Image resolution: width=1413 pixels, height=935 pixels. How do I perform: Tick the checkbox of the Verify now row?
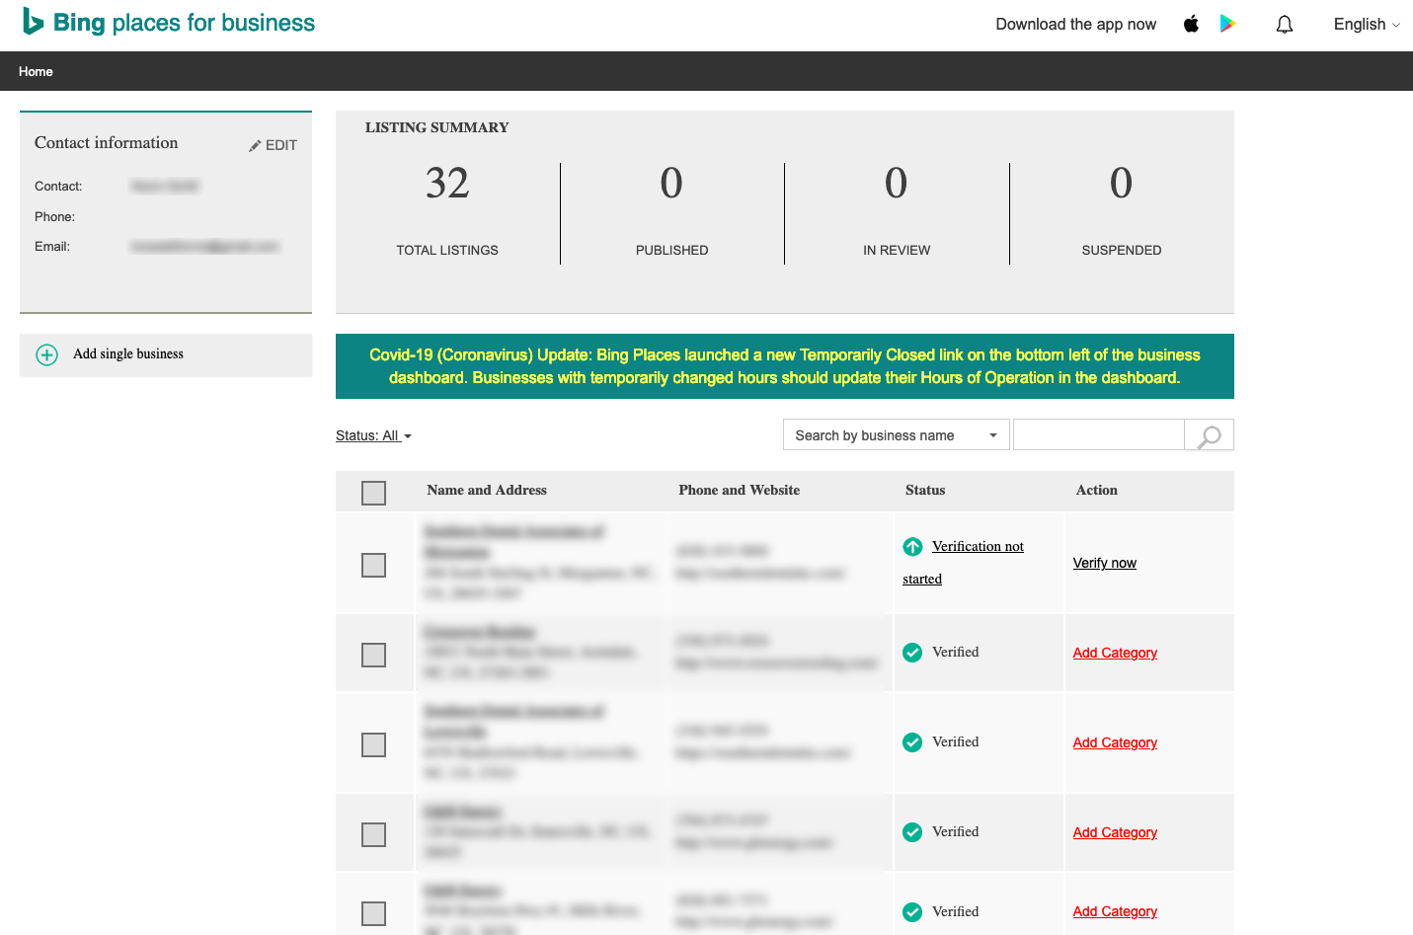tap(373, 565)
